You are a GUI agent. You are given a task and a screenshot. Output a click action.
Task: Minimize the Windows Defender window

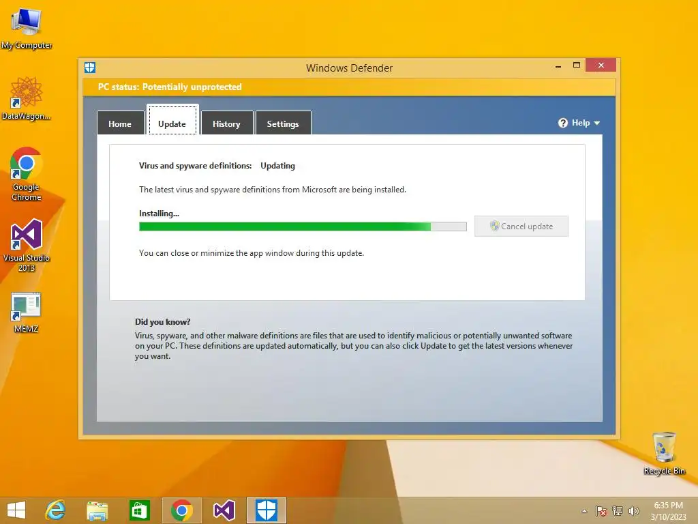[x=558, y=66]
